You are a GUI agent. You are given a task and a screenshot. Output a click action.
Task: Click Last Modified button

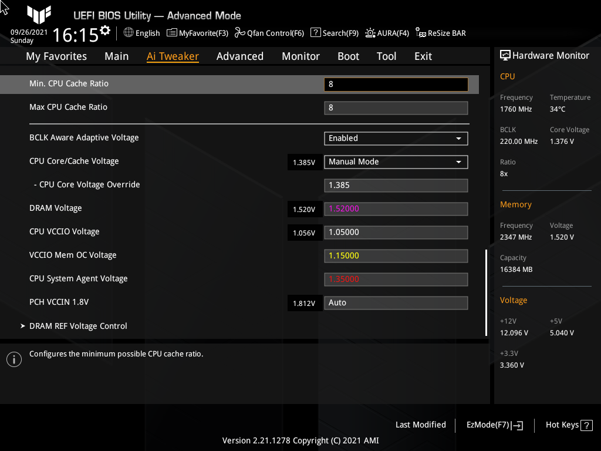pyautogui.click(x=420, y=425)
